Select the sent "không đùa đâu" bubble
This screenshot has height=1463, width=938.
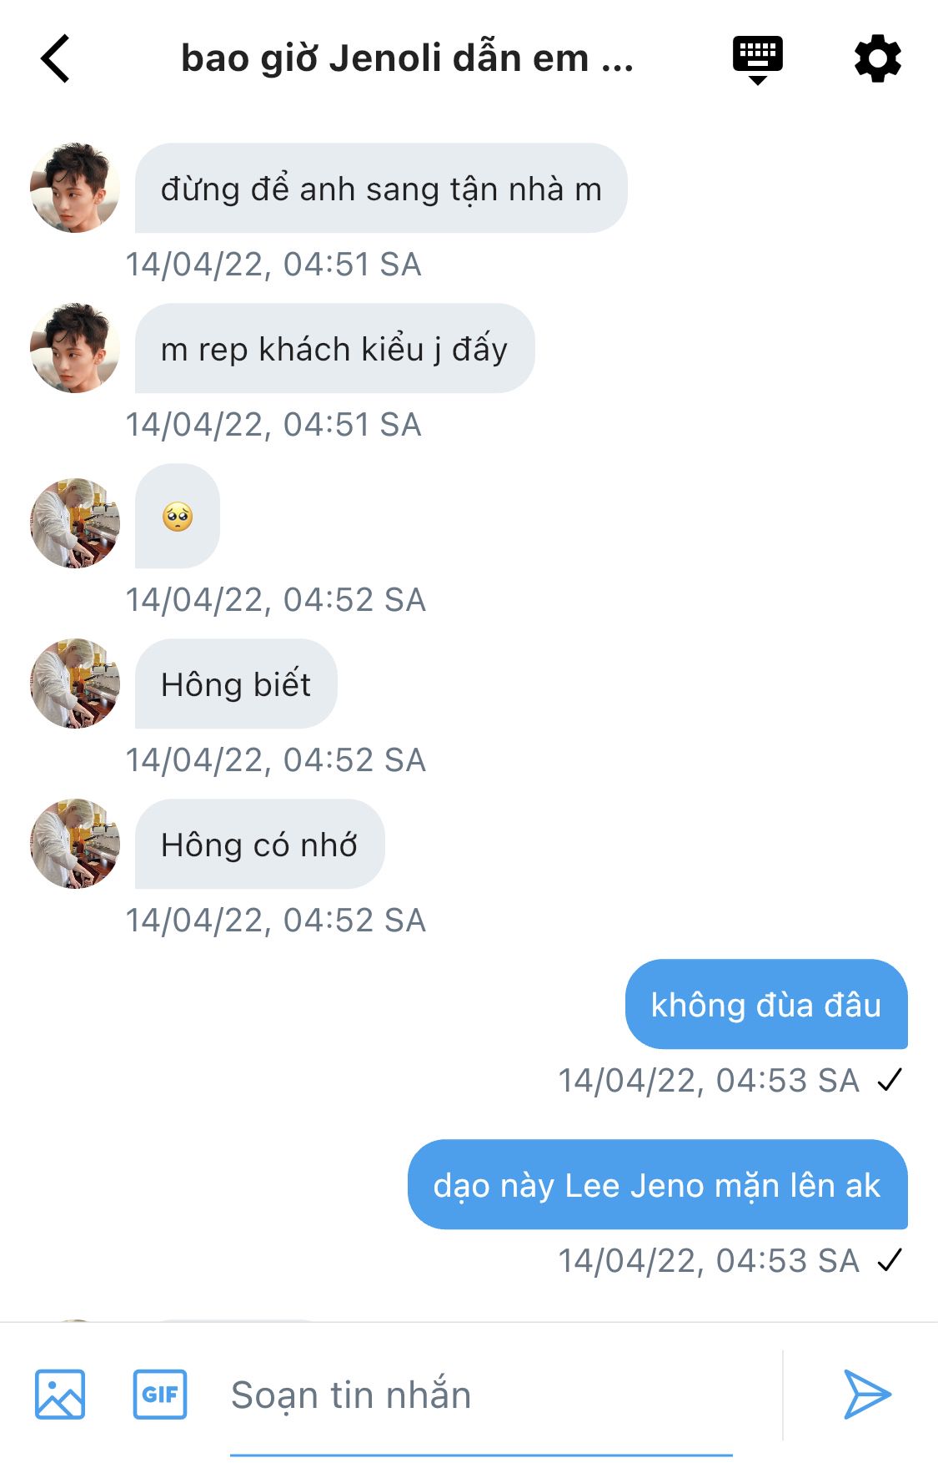point(765,1005)
